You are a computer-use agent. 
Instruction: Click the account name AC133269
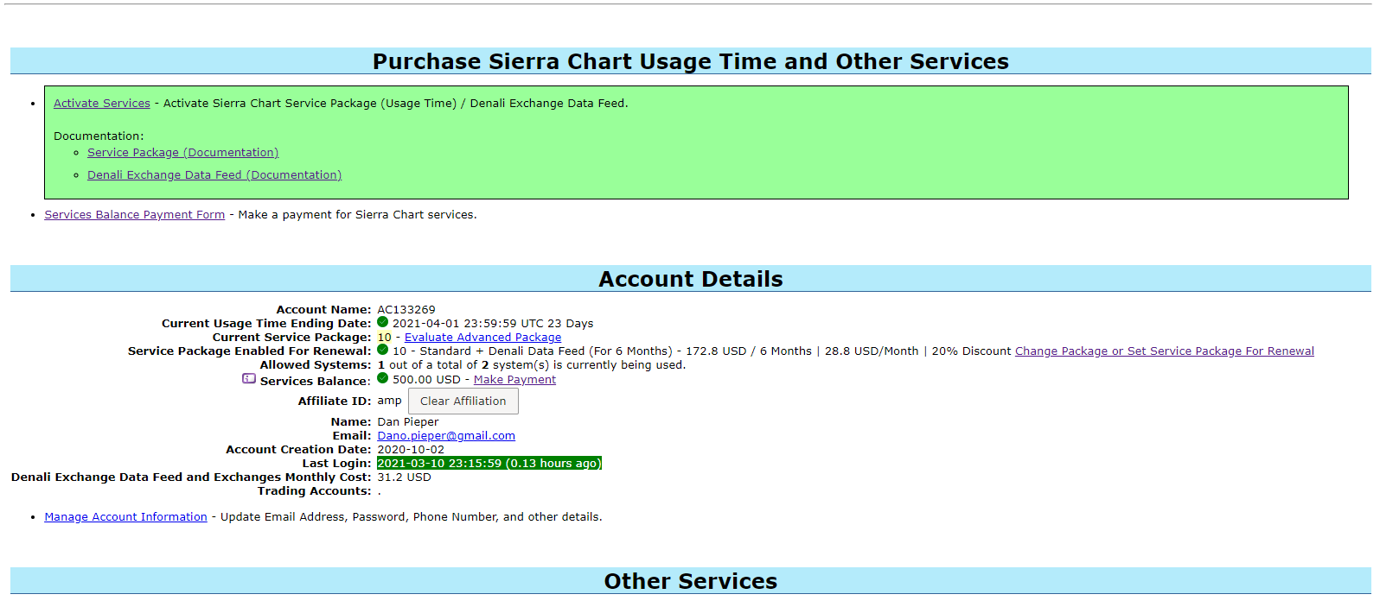click(x=406, y=309)
